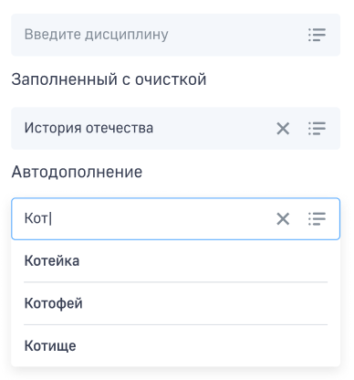
Task: Click the 'Автодополнение' section label
Action: [x=77, y=172]
